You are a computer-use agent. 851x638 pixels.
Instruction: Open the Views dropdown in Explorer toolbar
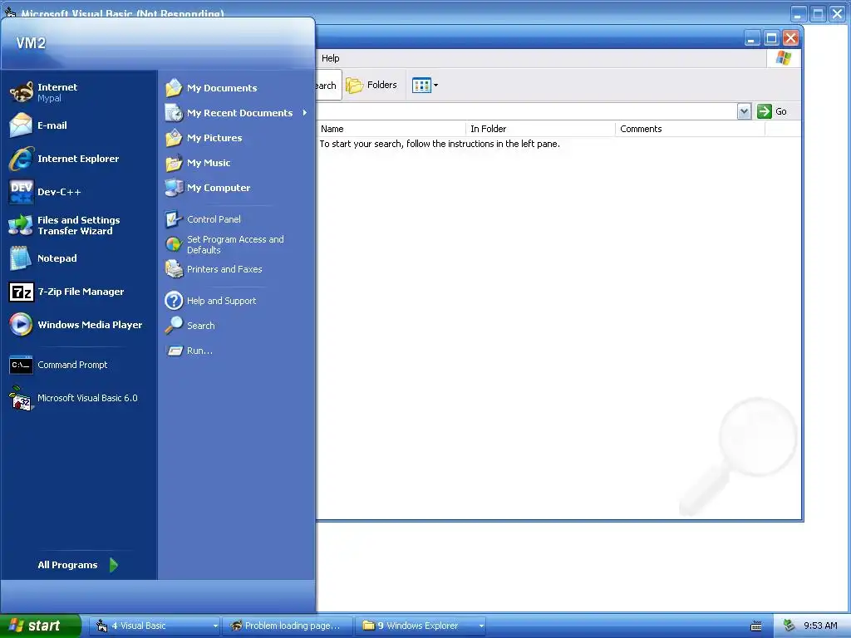[x=425, y=86]
